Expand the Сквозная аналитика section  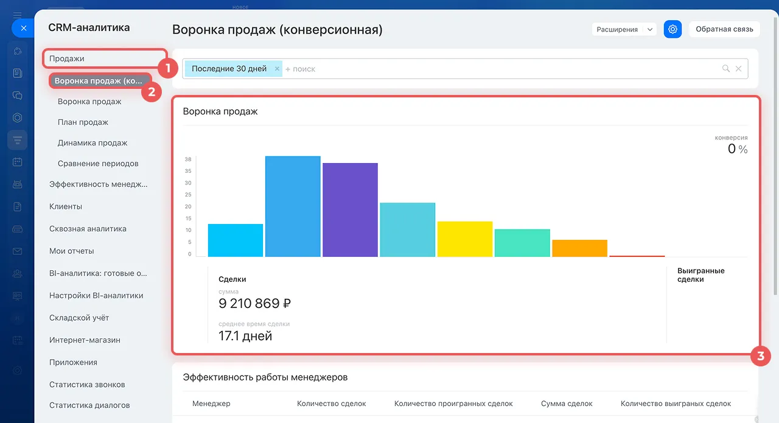[88, 229]
